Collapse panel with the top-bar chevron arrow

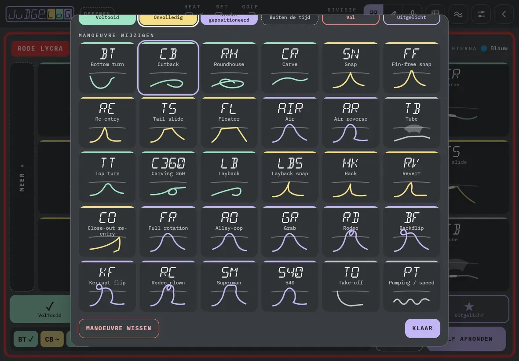click(504, 14)
